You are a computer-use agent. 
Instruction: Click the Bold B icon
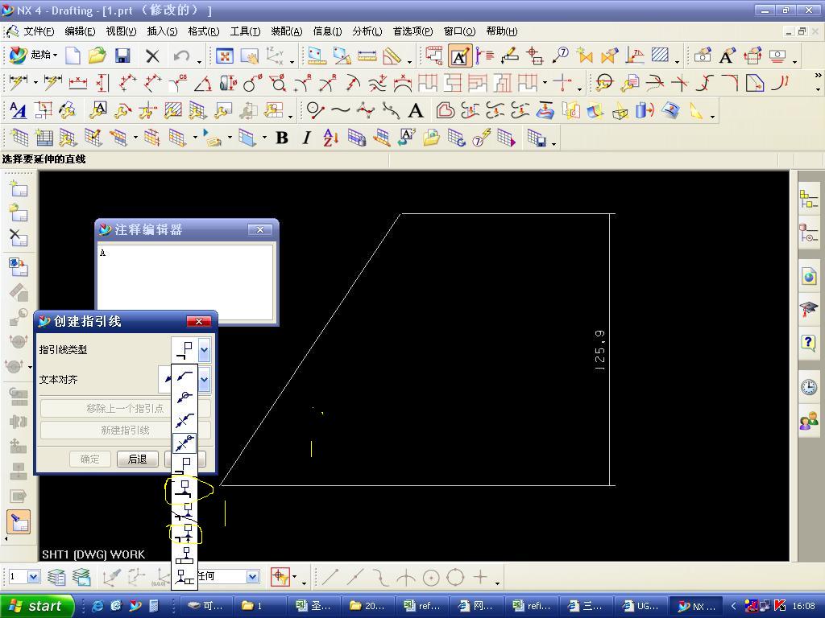click(282, 138)
